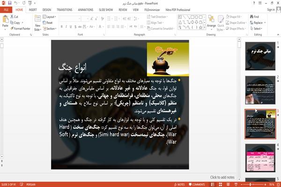Open the font name combo box
The width and height of the screenshot is (281, 187).
(70, 19)
